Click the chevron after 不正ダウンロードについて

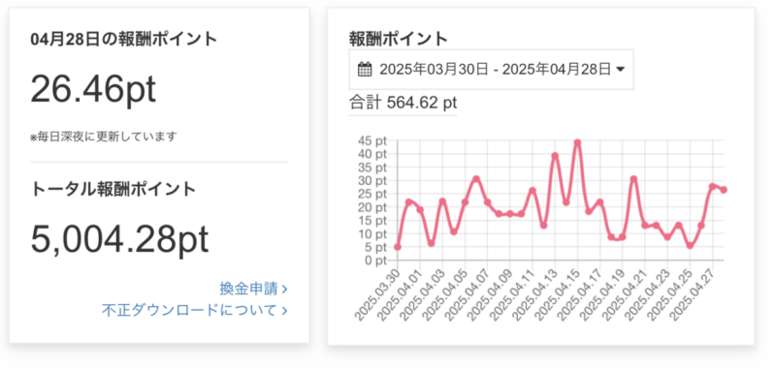(284, 311)
